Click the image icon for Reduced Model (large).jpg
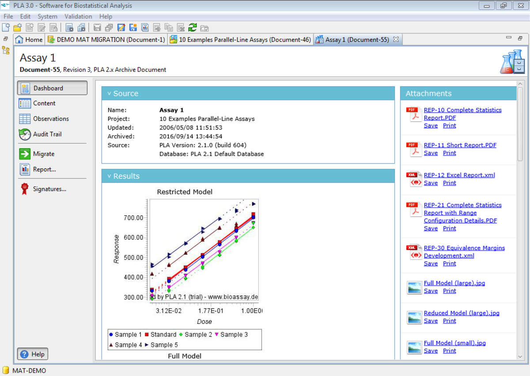530x376 pixels. coord(414,317)
